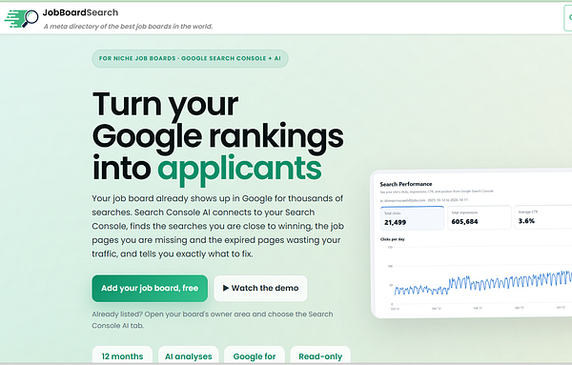Image resolution: width=572 pixels, height=365 pixels.
Task: Open the 'Watch the demo' video button
Action: click(x=260, y=288)
